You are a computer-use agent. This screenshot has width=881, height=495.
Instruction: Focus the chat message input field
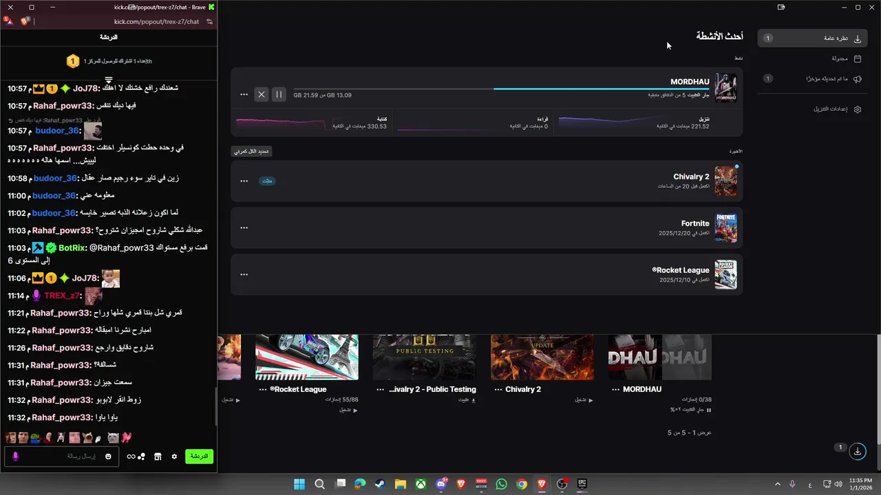(x=61, y=456)
